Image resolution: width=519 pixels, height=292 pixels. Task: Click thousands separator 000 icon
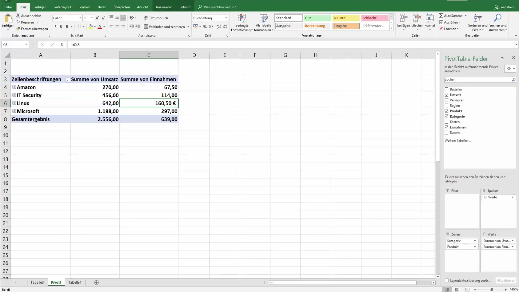click(x=211, y=26)
